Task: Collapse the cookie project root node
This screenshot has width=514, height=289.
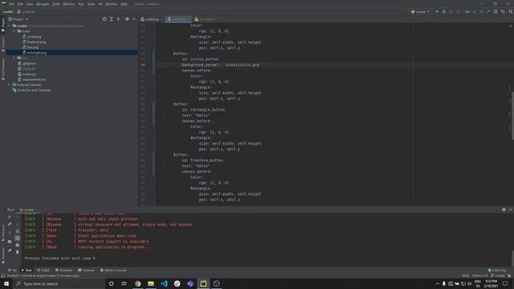Action: click(10, 26)
